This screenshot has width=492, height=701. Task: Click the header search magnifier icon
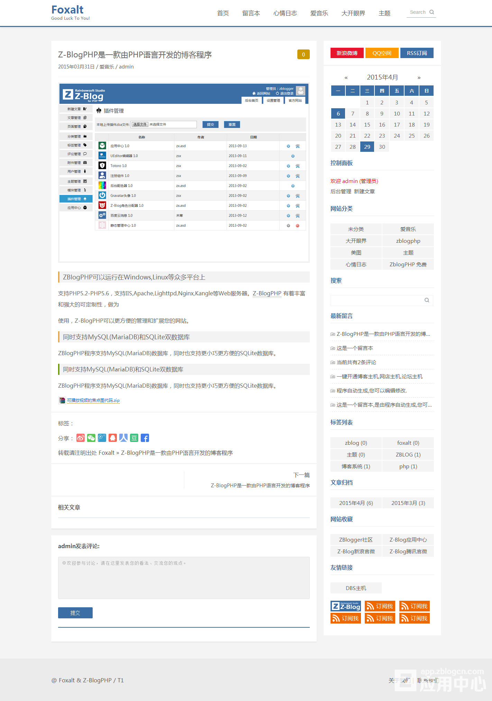431,12
